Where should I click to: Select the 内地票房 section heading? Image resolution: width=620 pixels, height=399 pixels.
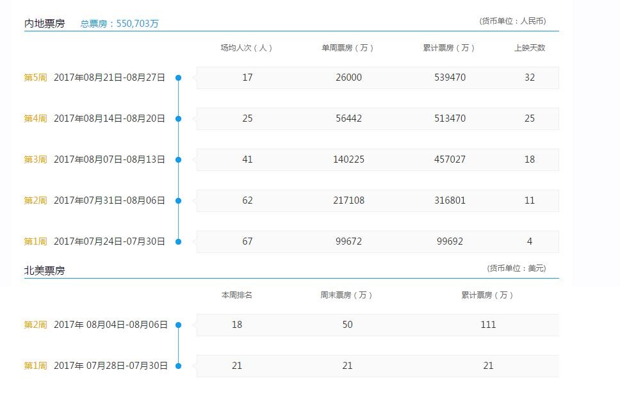(x=45, y=24)
